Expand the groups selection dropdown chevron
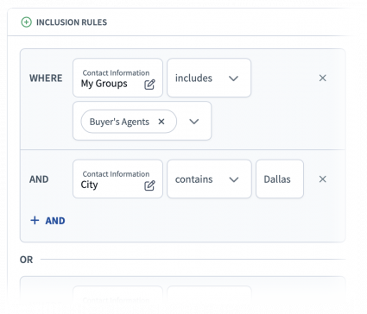Viewport: 367px width, 314px height. (x=194, y=122)
